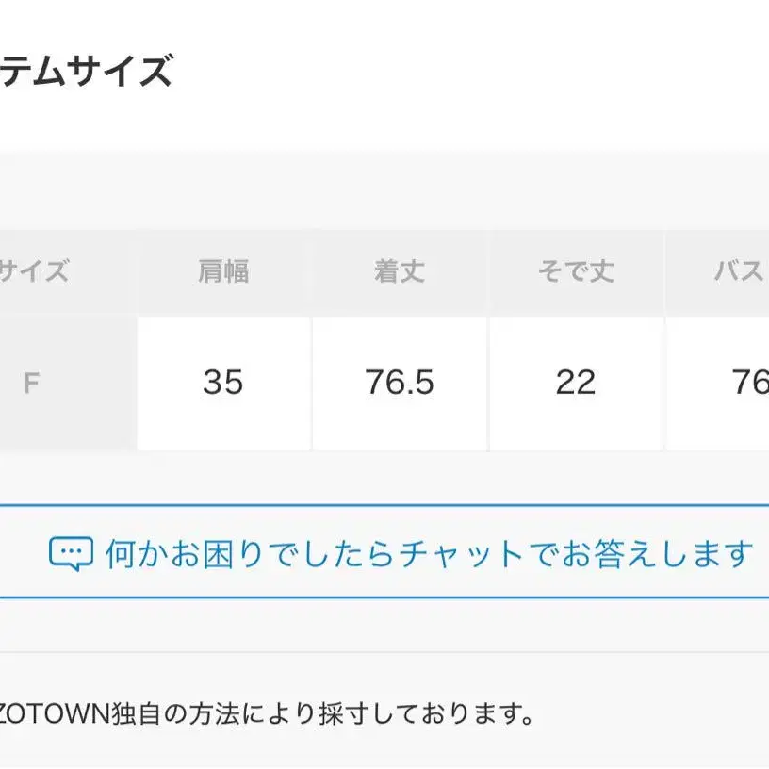Click the チャット word in help banner
The height and width of the screenshot is (769, 769).
tap(461, 554)
